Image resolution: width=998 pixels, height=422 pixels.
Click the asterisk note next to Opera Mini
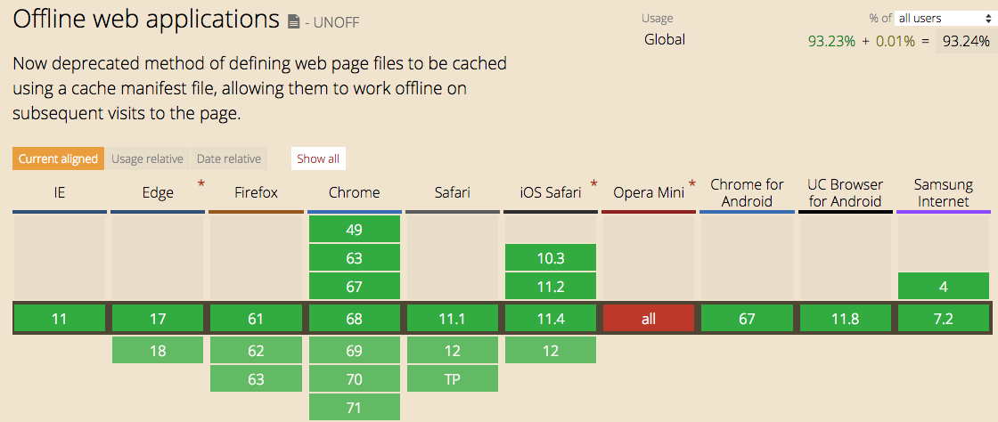691,184
